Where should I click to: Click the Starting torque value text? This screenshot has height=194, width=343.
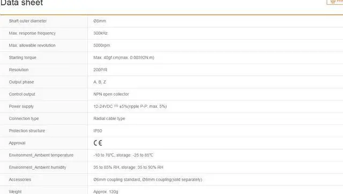pyautogui.click(x=124, y=57)
